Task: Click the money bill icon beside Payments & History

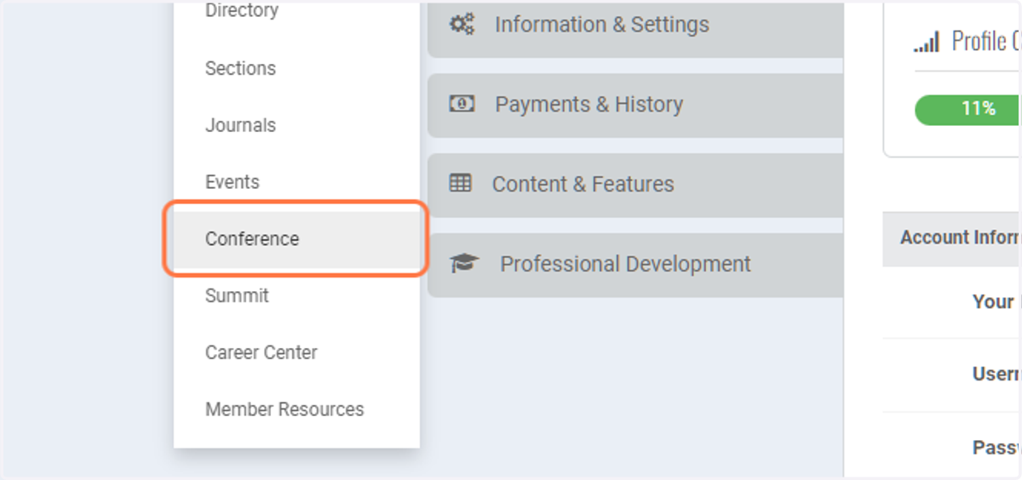Action: [x=462, y=104]
